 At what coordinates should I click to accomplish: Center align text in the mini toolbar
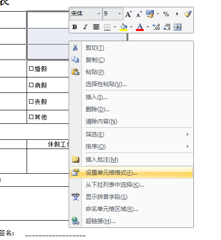96,27
